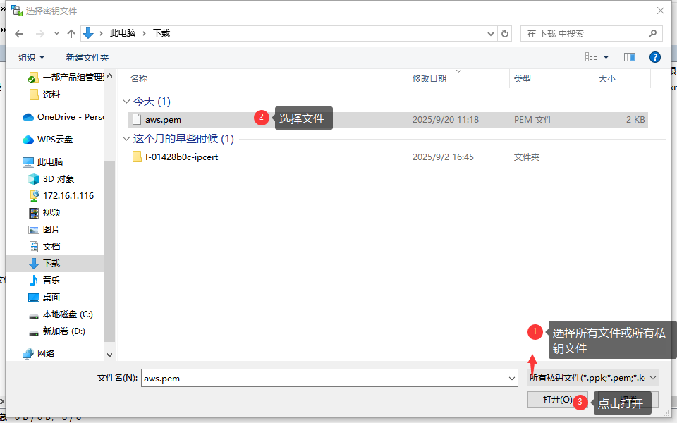
Task: Click the change view layout icon
Action: [591, 57]
